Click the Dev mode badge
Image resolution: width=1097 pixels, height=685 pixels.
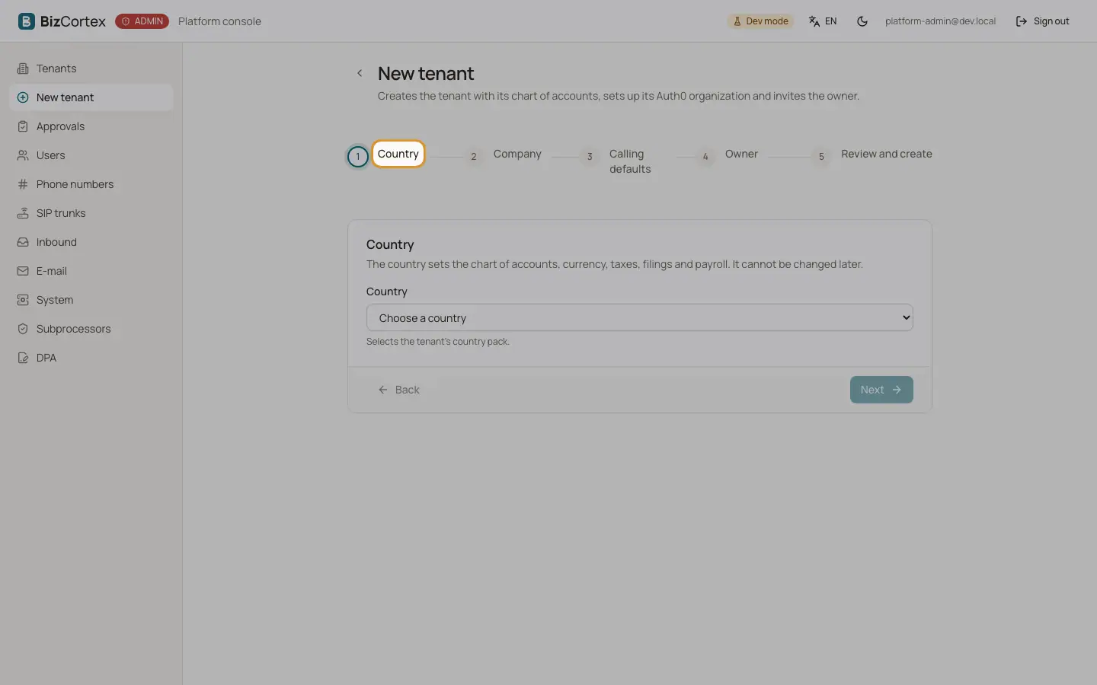(x=760, y=21)
